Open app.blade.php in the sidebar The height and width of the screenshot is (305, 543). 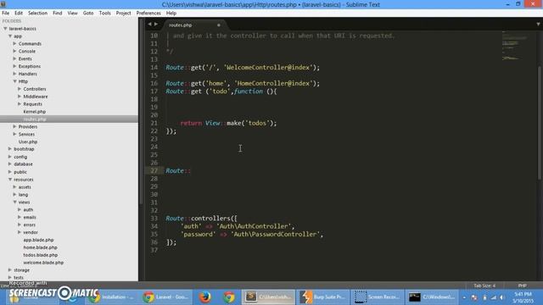click(38, 240)
